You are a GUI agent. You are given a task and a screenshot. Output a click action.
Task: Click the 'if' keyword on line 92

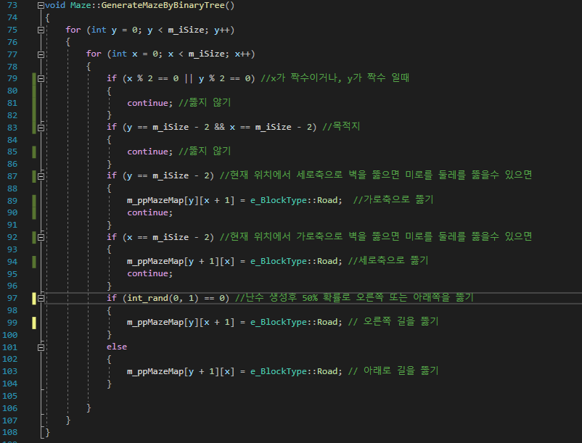tap(111, 236)
